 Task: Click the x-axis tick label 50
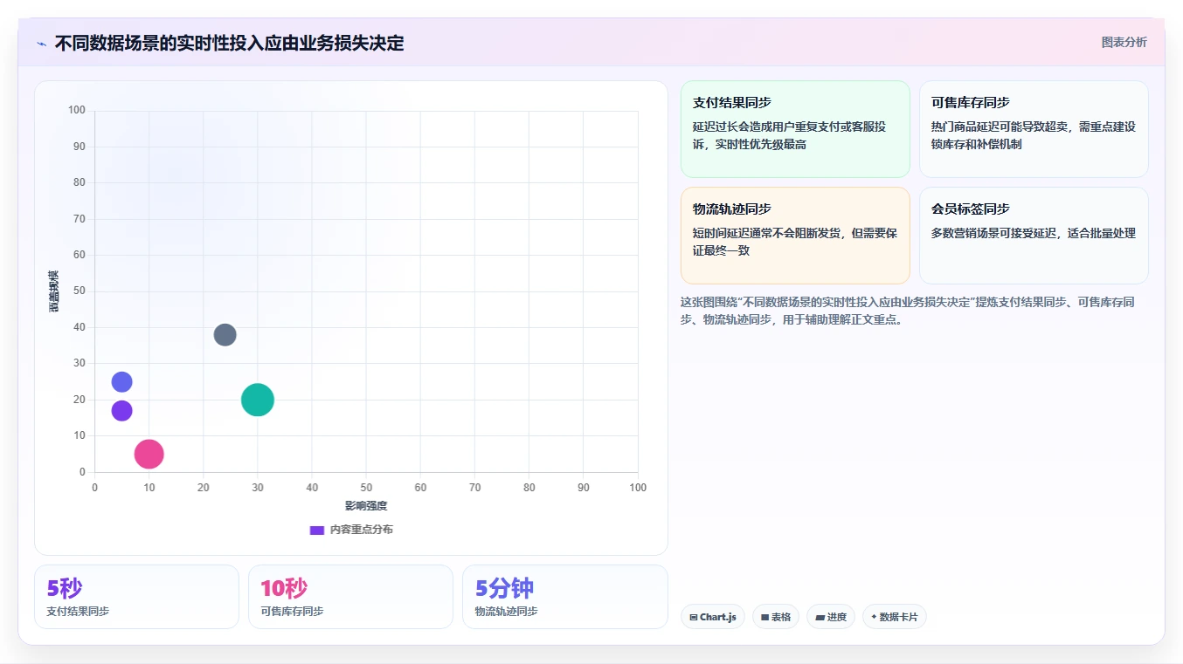[366, 488]
